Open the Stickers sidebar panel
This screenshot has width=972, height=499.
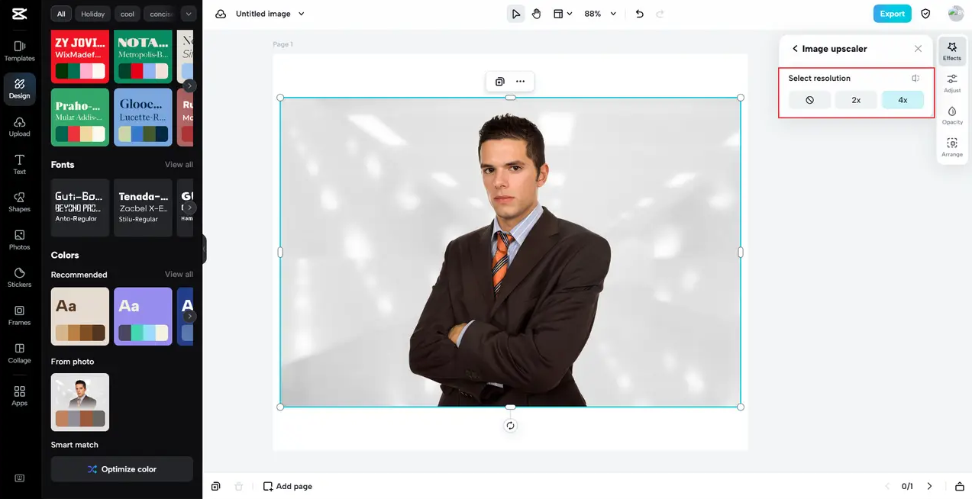point(20,277)
